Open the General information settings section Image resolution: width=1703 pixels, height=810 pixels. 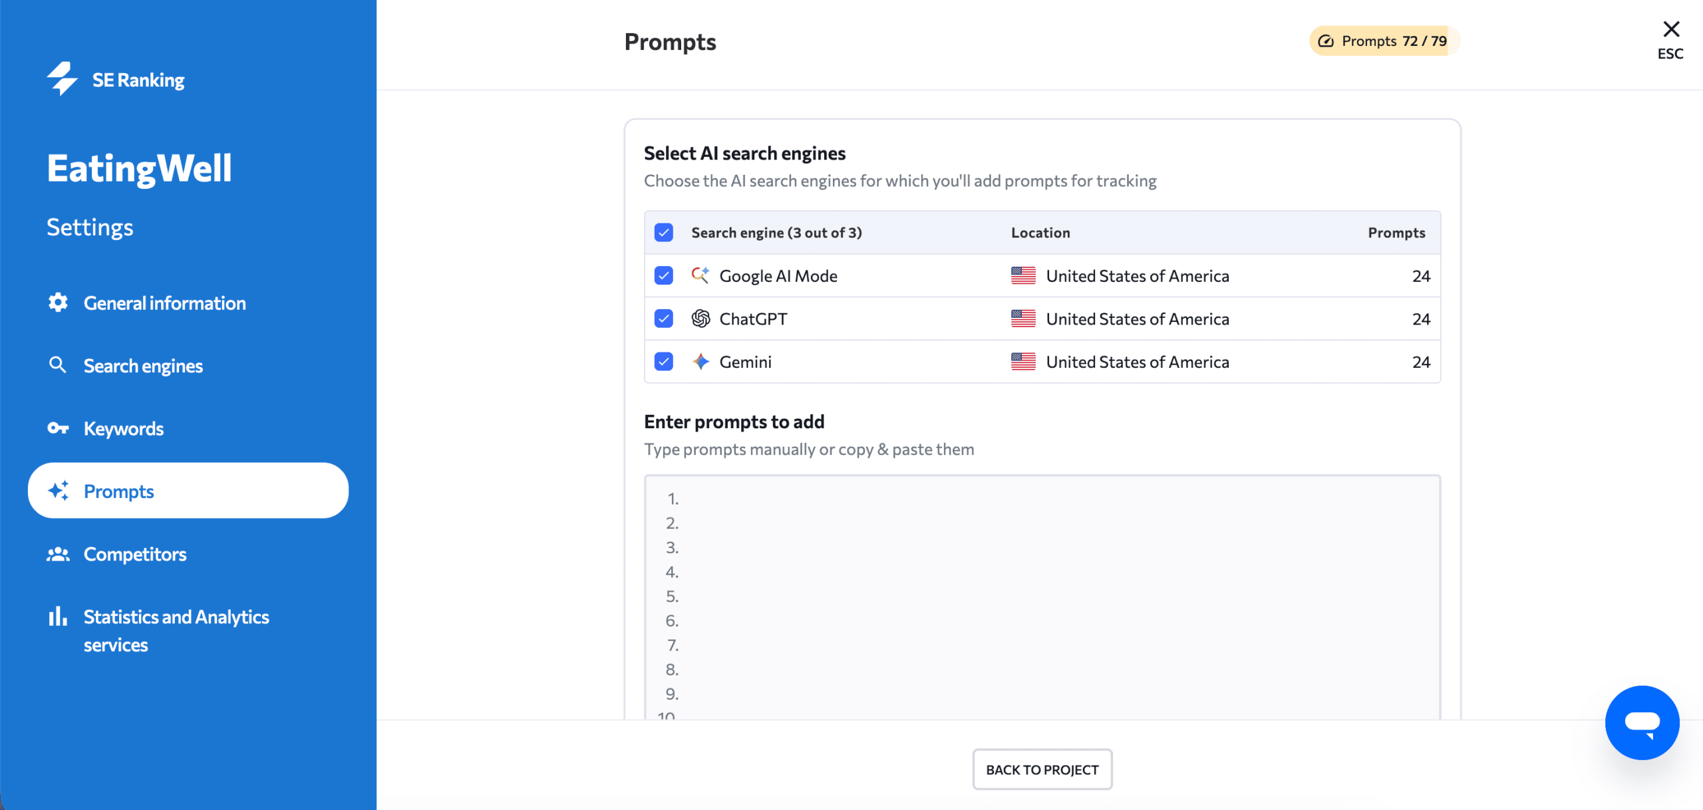coord(165,303)
